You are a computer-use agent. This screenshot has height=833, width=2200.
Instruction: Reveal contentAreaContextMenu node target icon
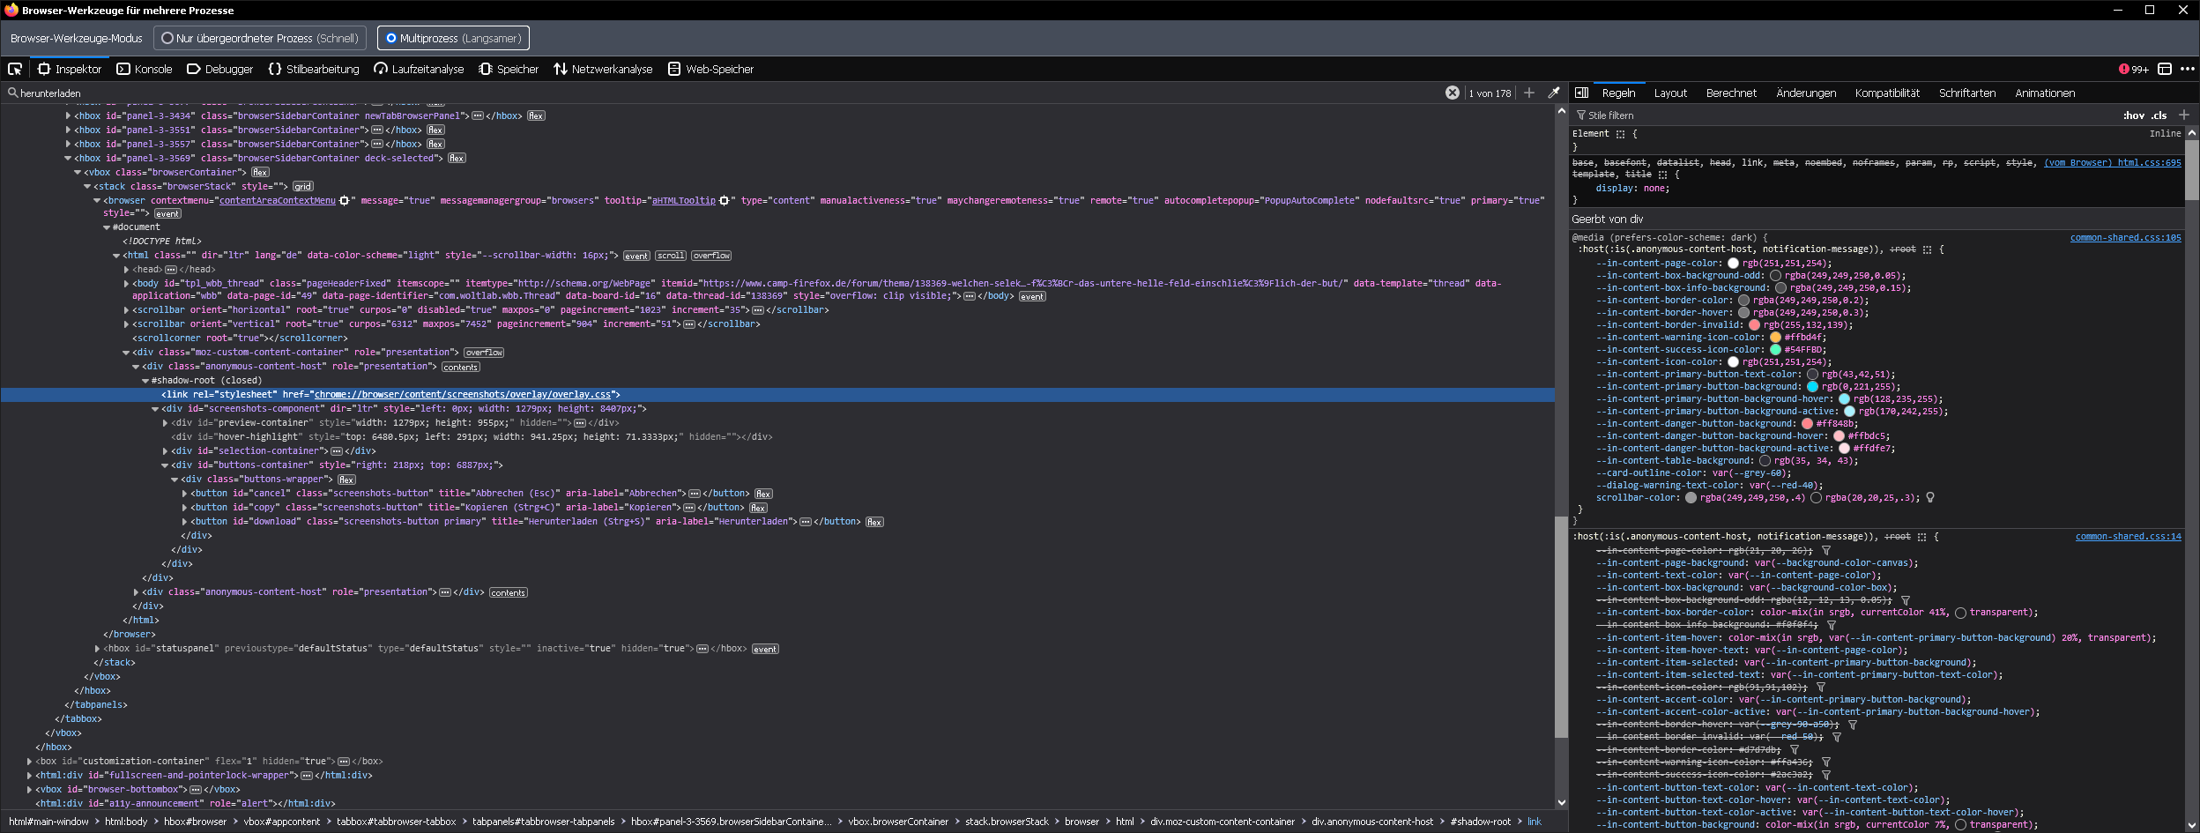[x=344, y=201]
